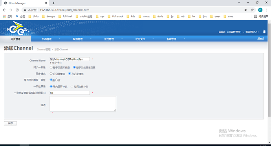Select 行记录模式 sync mode radio
271x146 pixels.
click(x=51, y=74)
